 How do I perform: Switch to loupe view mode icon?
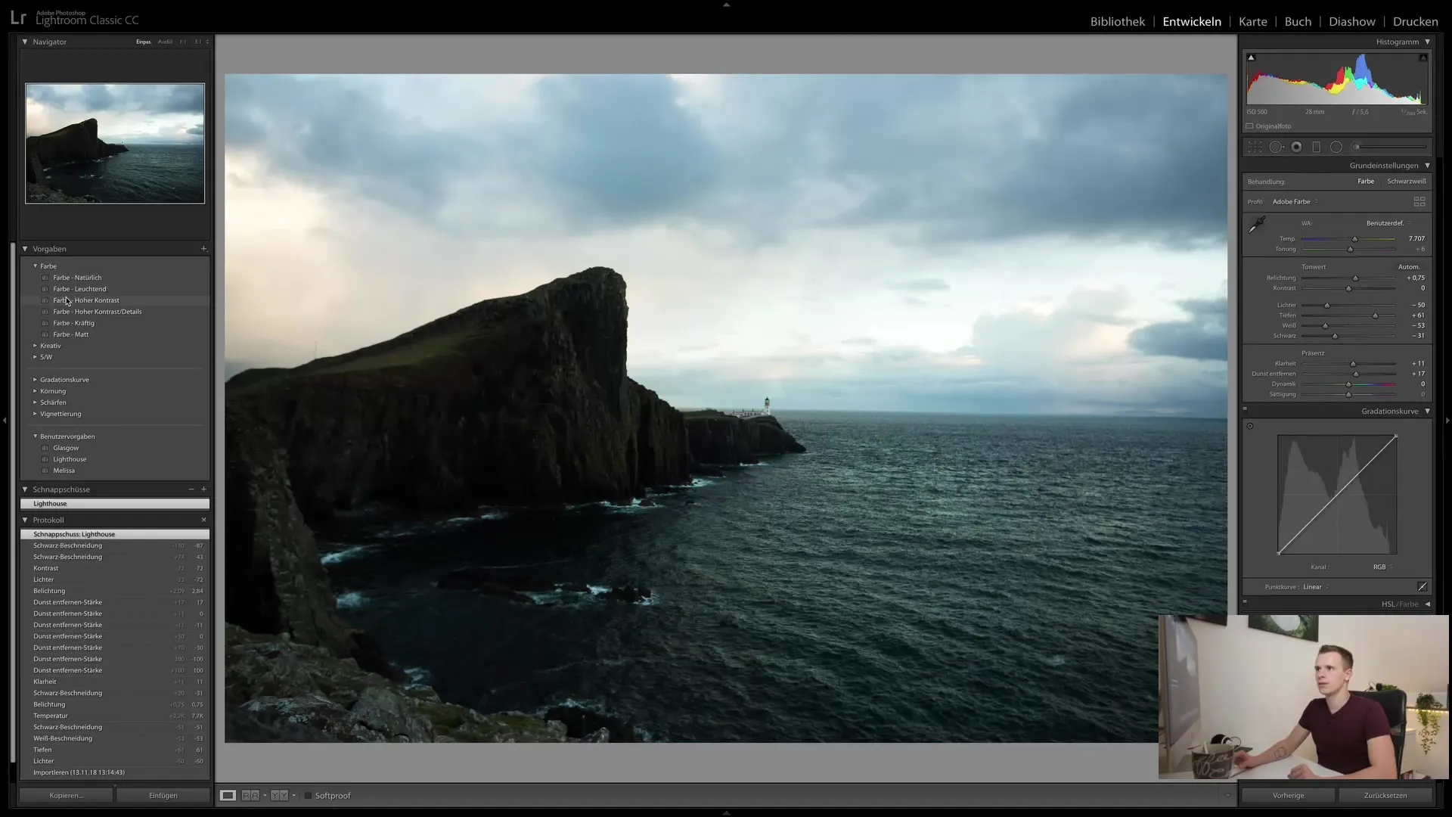coord(228,795)
